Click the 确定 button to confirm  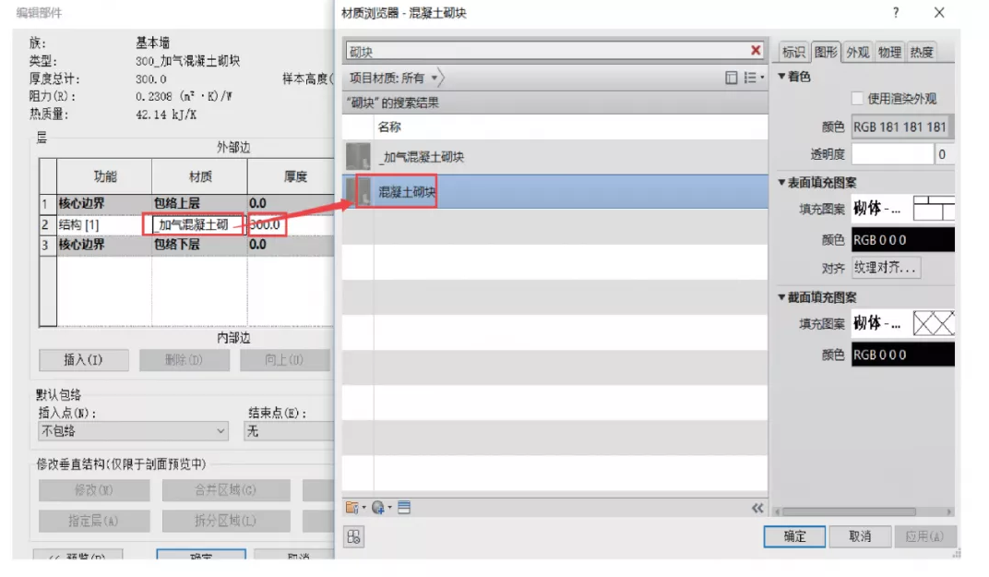(x=793, y=535)
